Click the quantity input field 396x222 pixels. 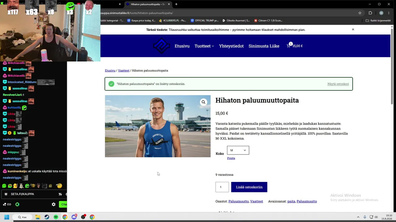click(222, 187)
